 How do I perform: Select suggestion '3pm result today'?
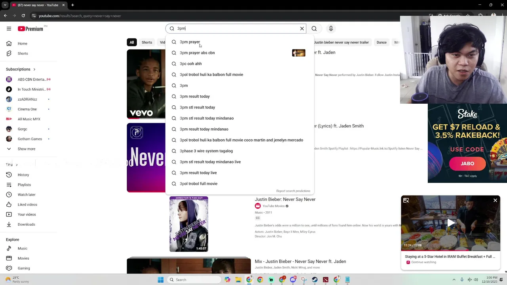click(x=240, y=96)
